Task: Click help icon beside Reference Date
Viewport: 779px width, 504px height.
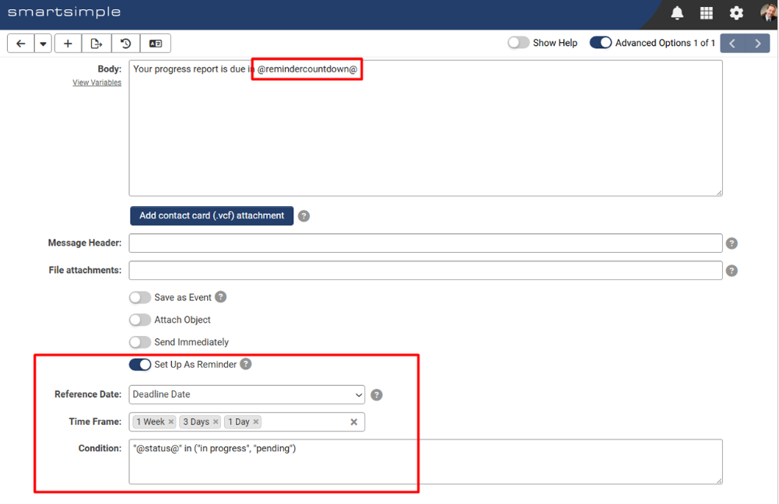Action: 377,395
